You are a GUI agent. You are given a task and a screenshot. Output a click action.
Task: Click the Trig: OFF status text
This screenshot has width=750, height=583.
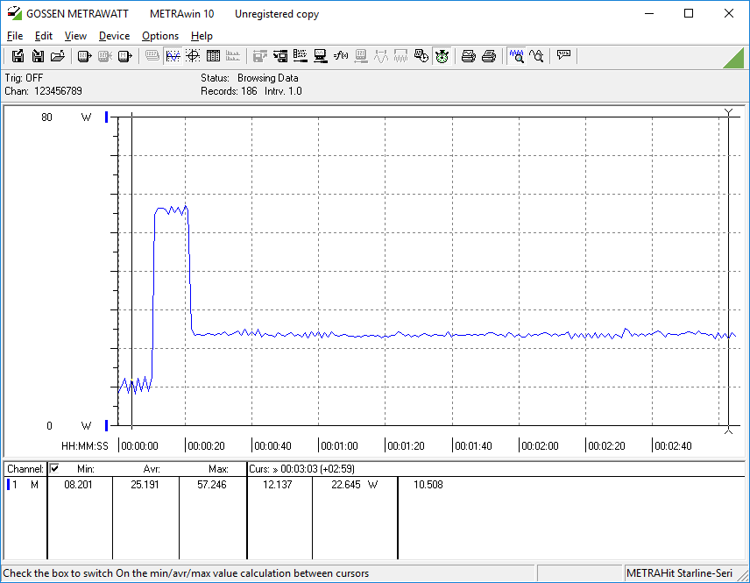click(24, 78)
